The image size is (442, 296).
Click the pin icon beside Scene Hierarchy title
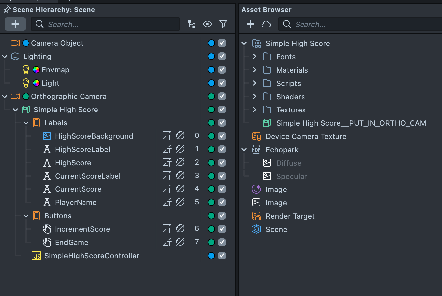(7, 10)
